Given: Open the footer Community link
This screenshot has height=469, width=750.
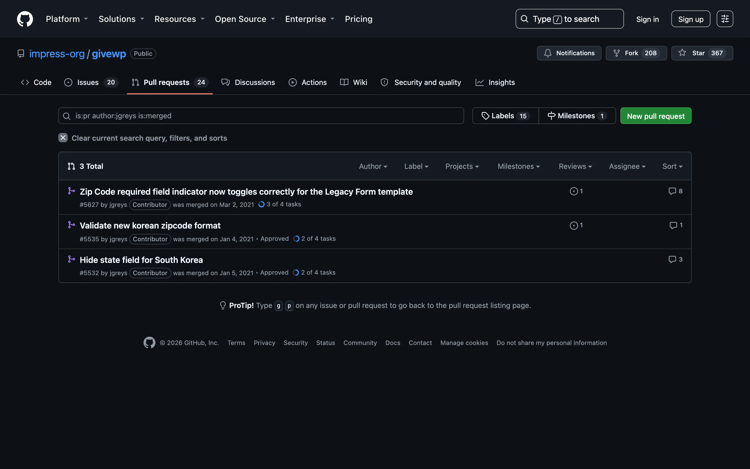Looking at the screenshot, I should [360, 343].
